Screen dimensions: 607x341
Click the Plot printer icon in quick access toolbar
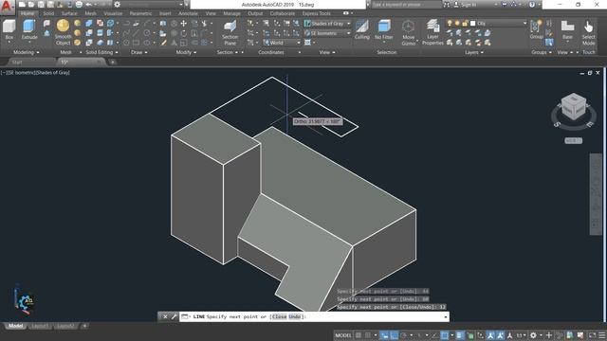click(x=79, y=5)
